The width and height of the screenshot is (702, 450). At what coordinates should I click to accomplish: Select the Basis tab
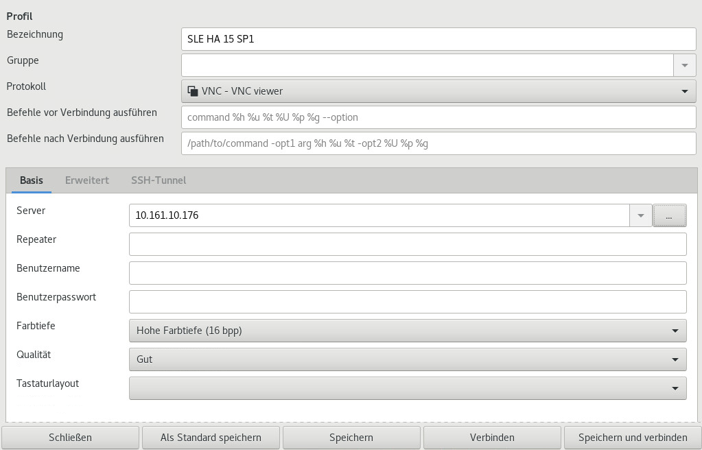(32, 180)
